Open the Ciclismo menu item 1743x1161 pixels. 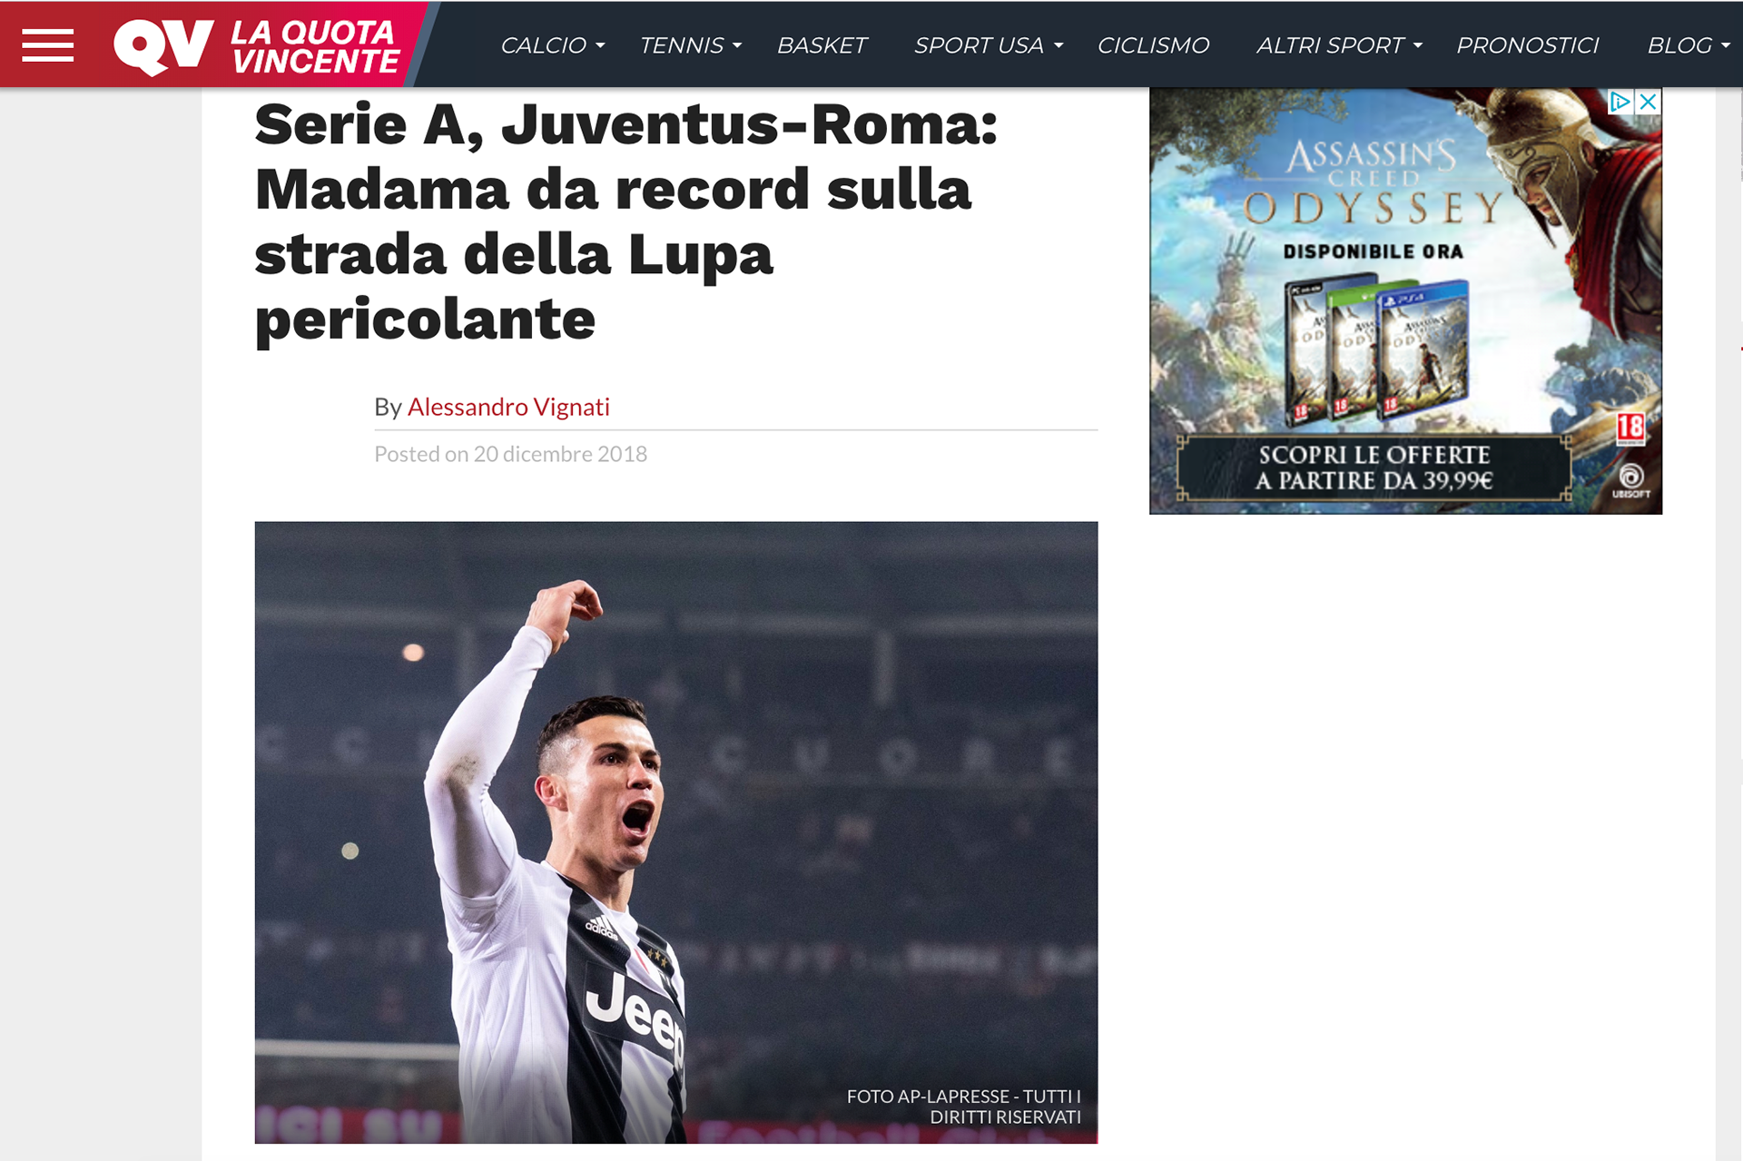tap(1153, 45)
